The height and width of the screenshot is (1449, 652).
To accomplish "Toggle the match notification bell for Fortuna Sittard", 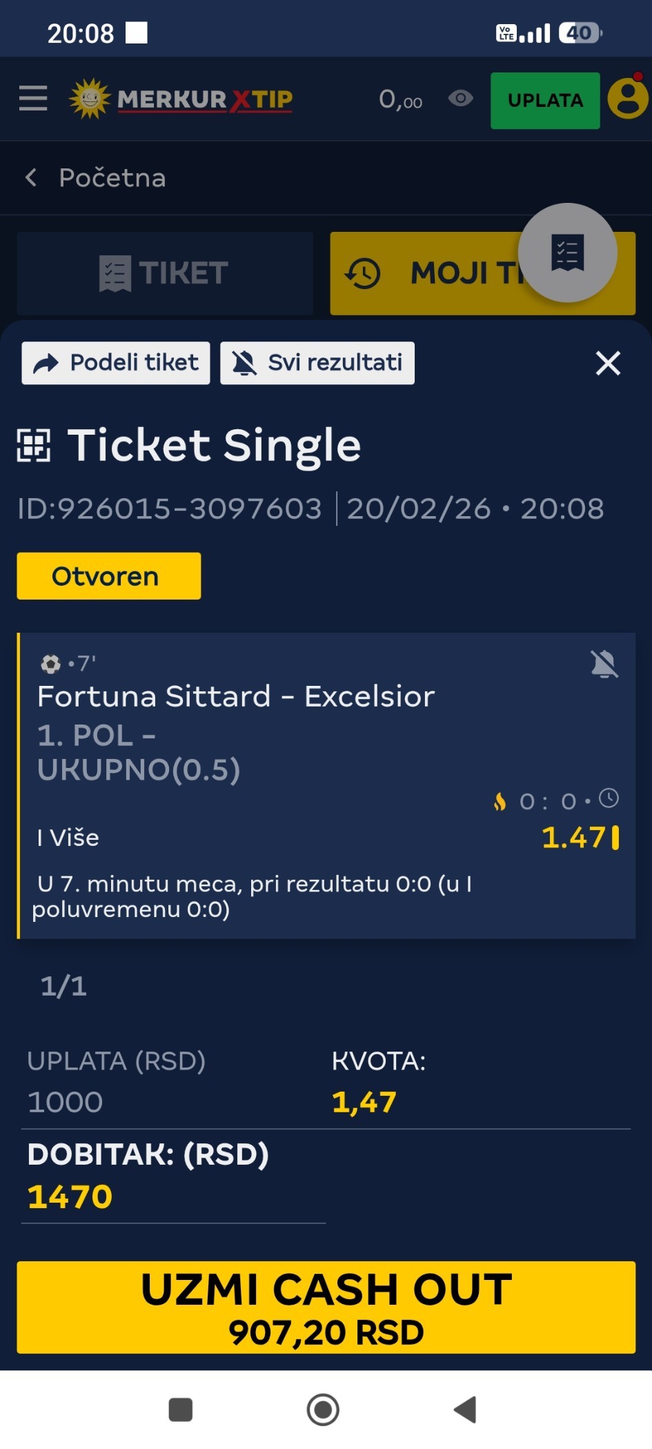I will [x=604, y=664].
